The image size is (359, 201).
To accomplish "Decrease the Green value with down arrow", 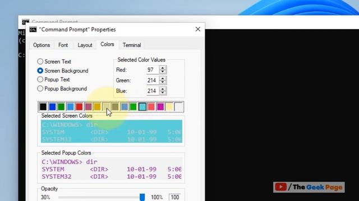I will click(x=163, y=82).
